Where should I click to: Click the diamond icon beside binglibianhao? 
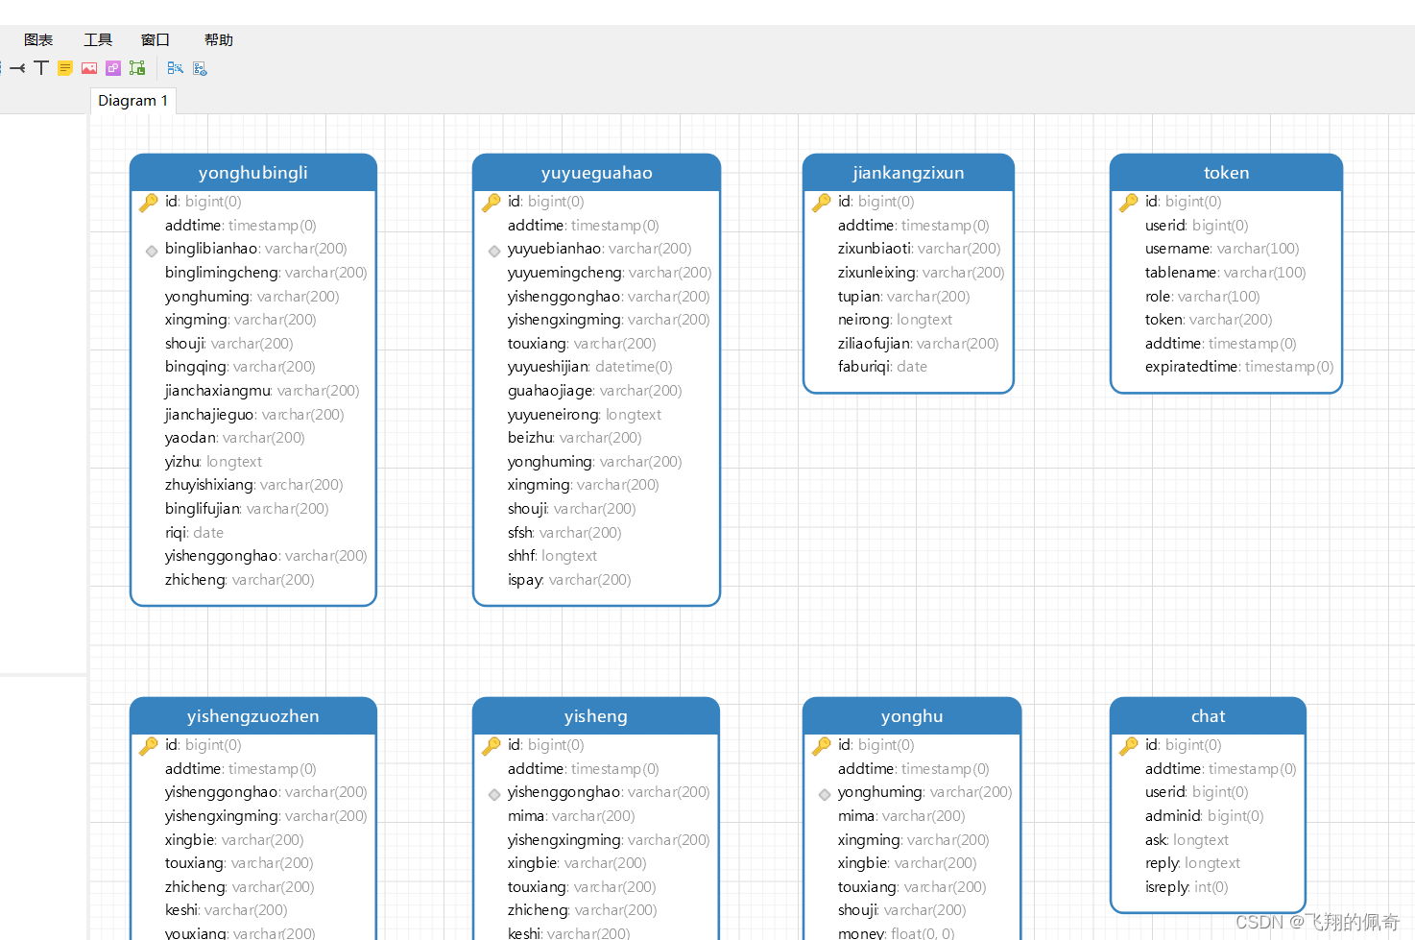click(152, 251)
